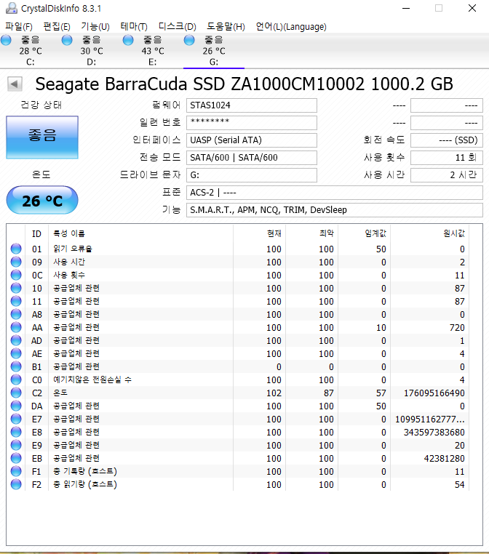Click status icon of attribute C2 온도
489x554 pixels.
click(16, 393)
